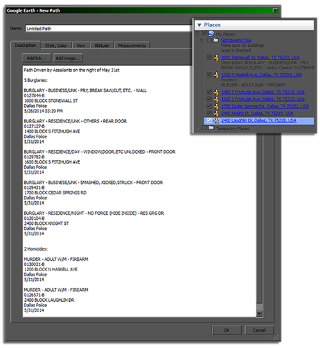Uncheck the 2400 Laughlin Dr placemark
This screenshot has width=320, height=348.
209,120
